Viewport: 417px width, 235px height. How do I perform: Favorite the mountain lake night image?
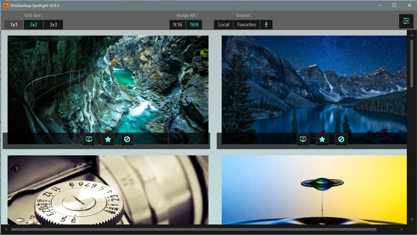point(322,139)
